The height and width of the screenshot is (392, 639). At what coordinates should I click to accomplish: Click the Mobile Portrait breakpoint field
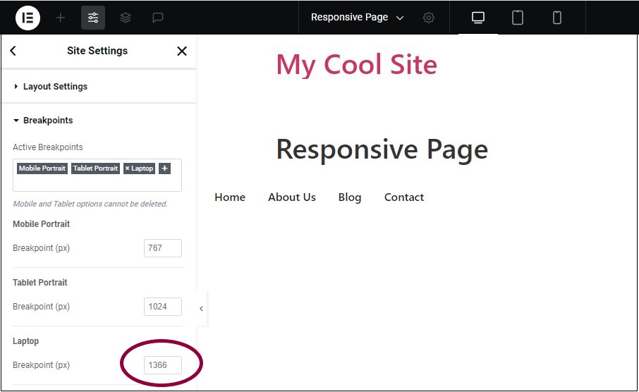click(x=163, y=248)
